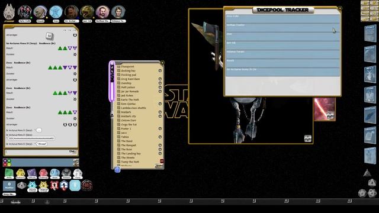
Task: Pick the yellow Proficiency die
Action: point(21,173)
